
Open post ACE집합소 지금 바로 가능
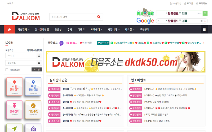tap(83, 95)
